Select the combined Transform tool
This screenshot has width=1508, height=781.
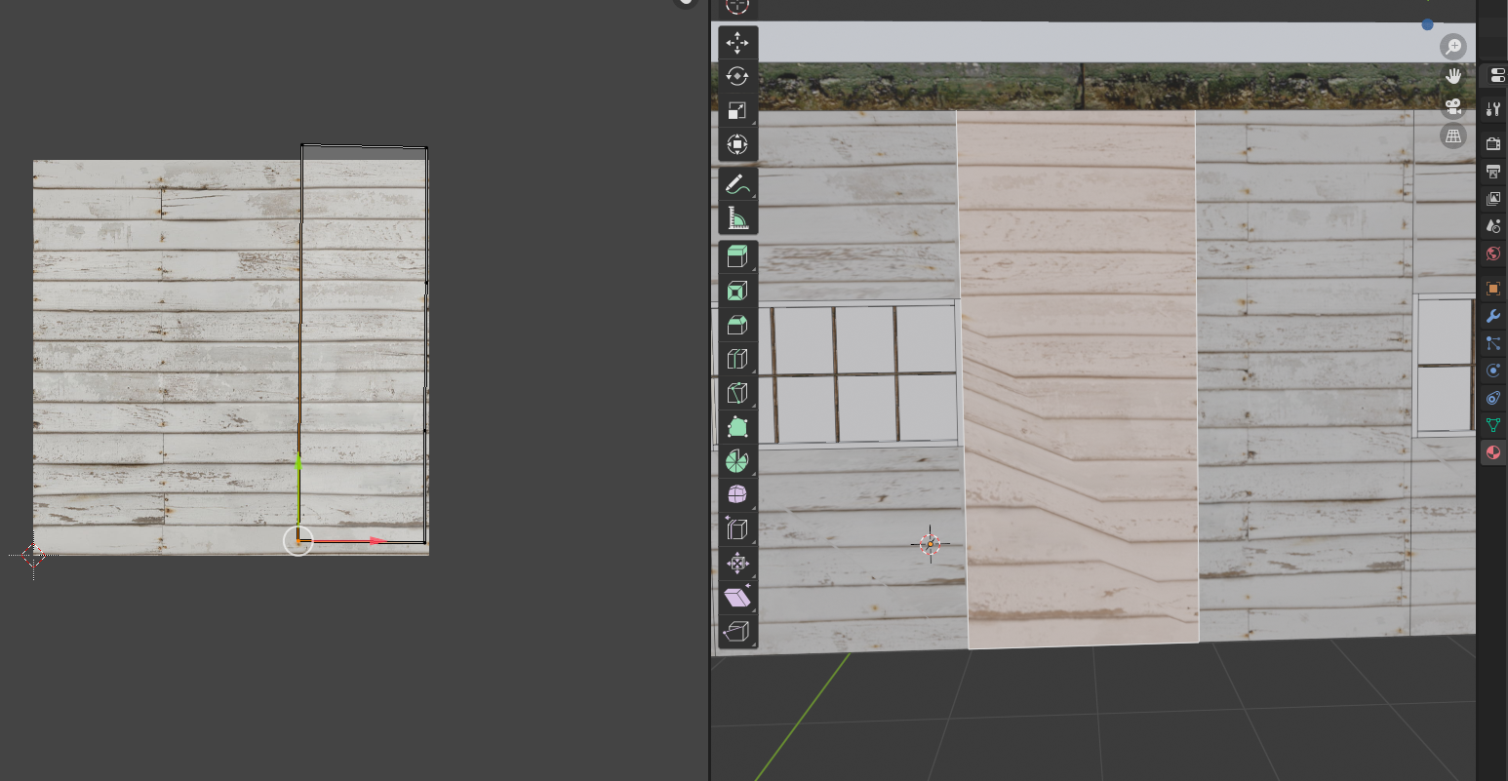[x=737, y=144]
